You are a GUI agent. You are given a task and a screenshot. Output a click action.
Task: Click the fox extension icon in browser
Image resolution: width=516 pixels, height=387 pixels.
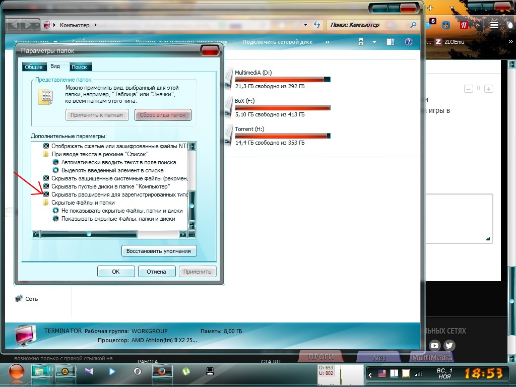pos(446,25)
